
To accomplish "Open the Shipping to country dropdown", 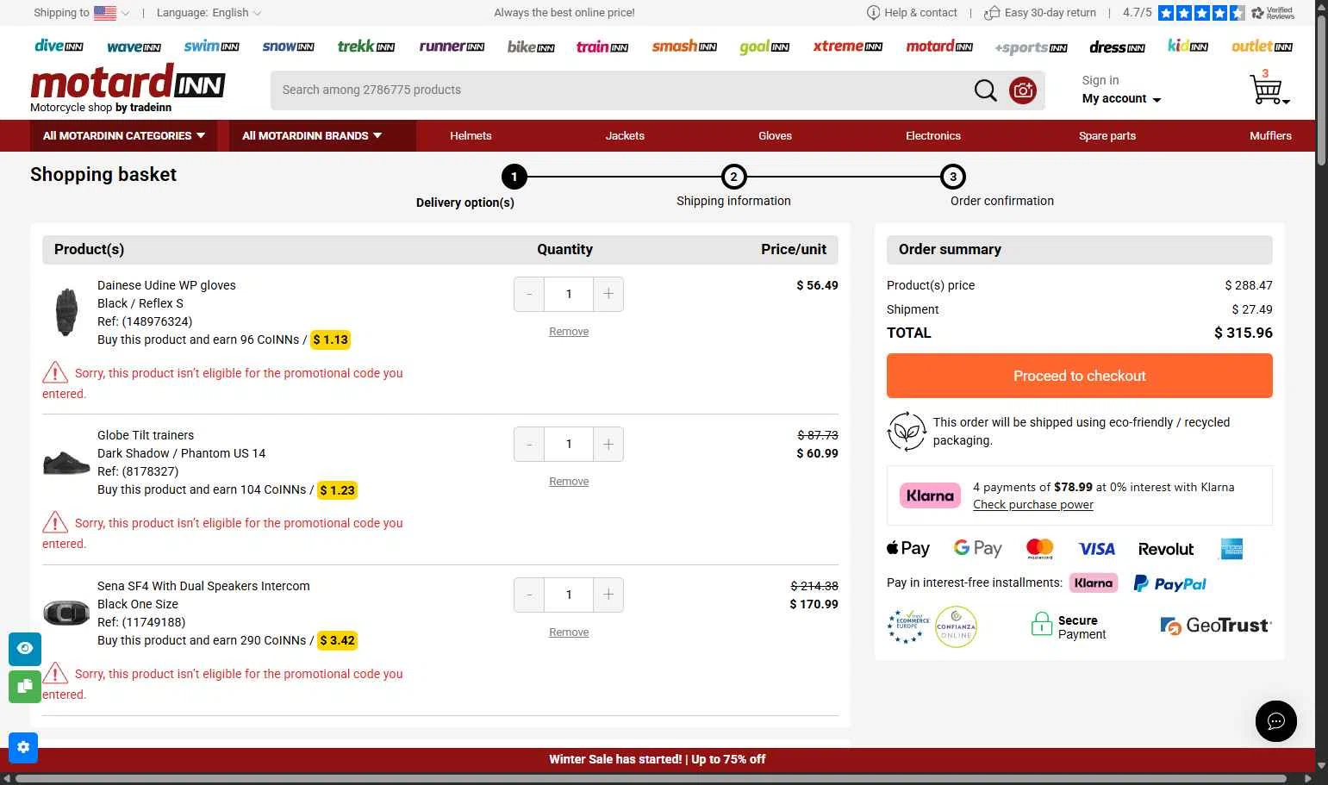I will click(x=82, y=13).
